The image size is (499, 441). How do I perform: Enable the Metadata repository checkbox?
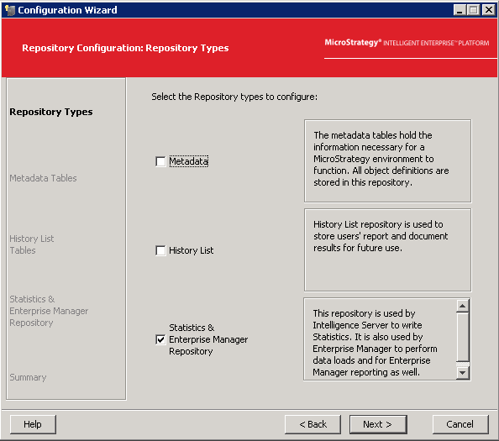pyautogui.click(x=160, y=161)
